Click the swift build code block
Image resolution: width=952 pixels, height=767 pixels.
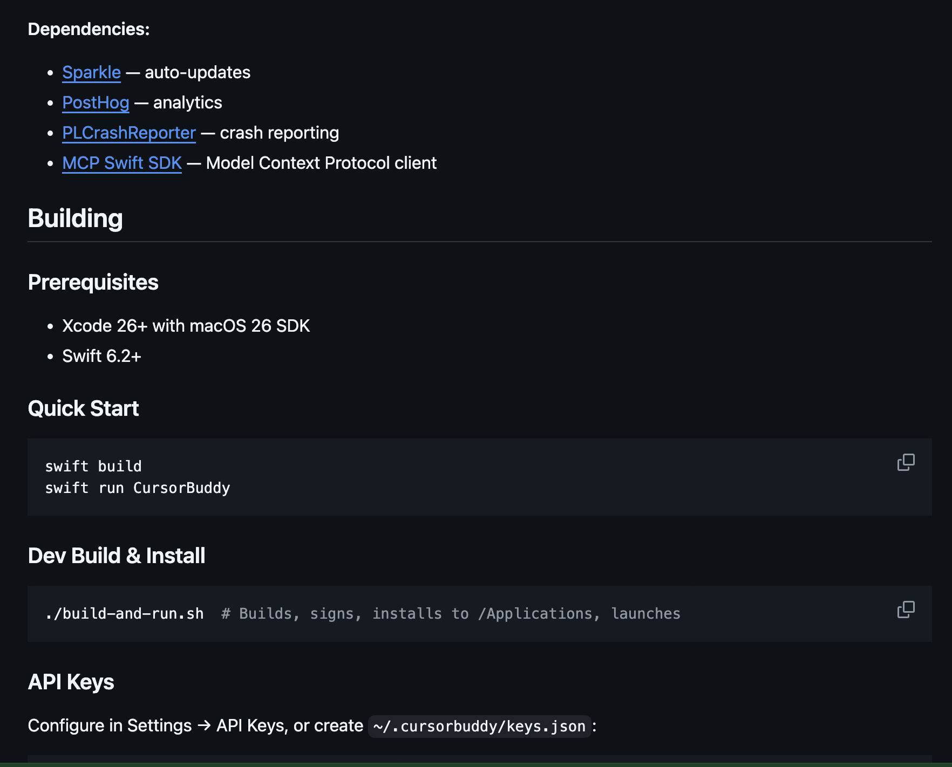point(92,466)
